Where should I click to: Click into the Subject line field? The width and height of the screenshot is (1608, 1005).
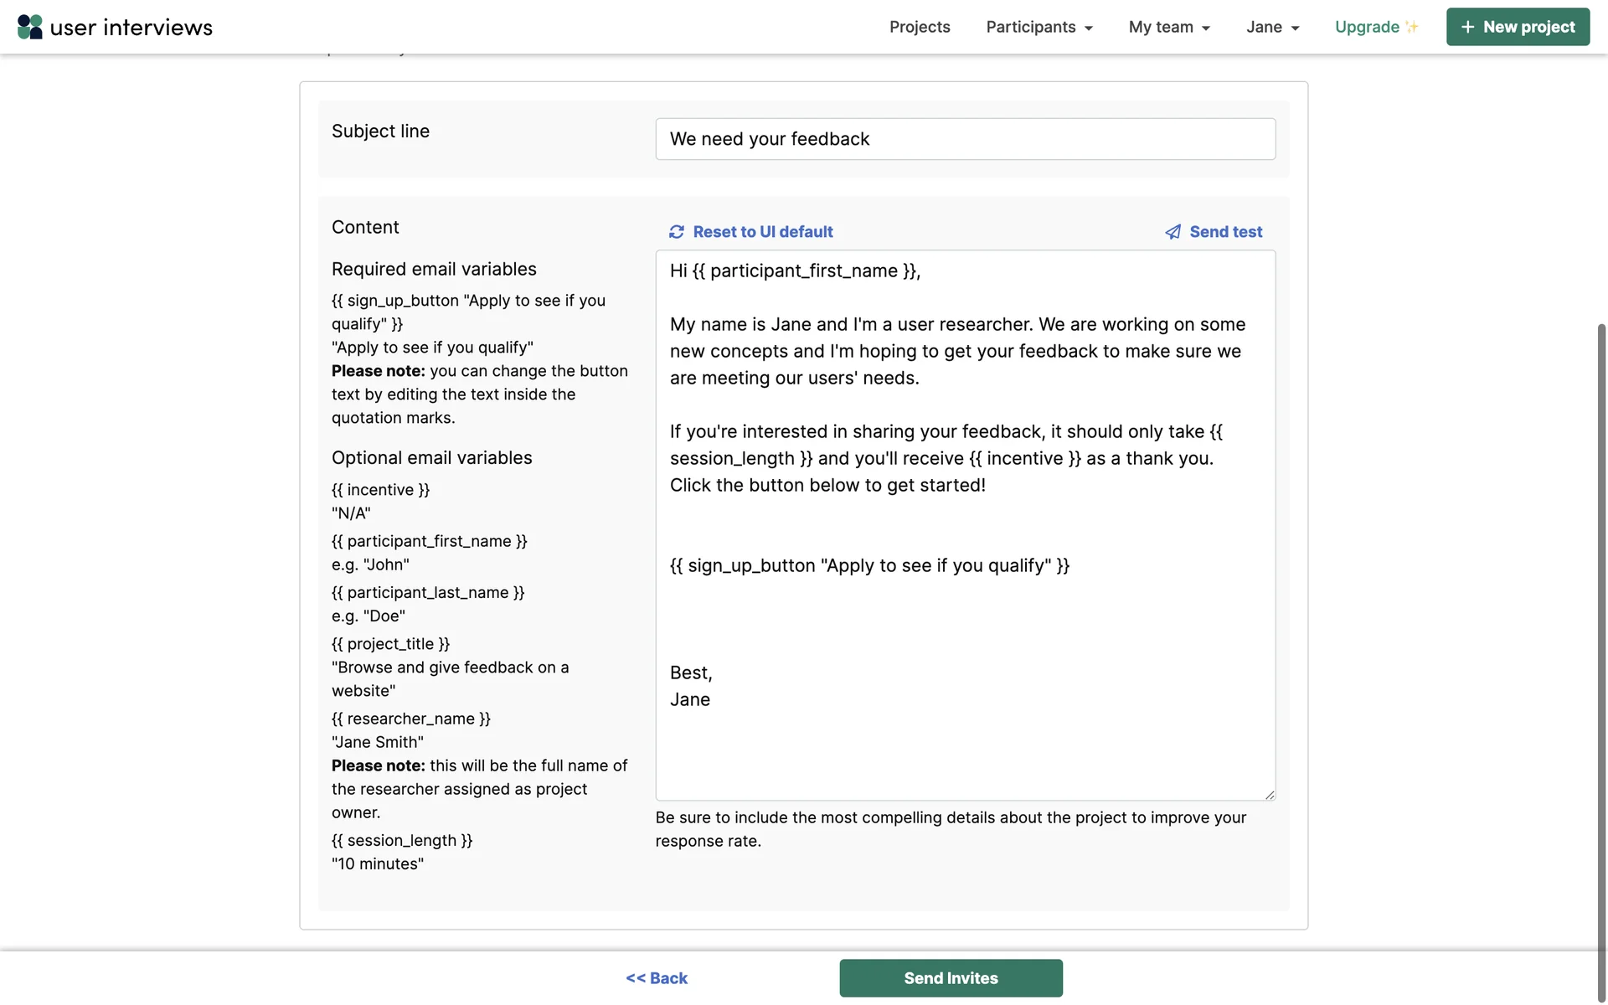(x=965, y=139)
